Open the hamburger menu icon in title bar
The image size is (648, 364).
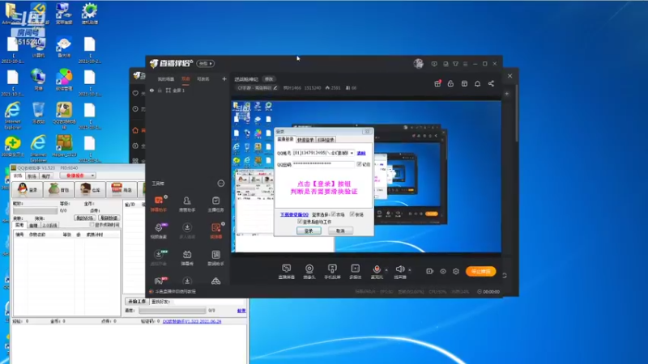(465, 64)
